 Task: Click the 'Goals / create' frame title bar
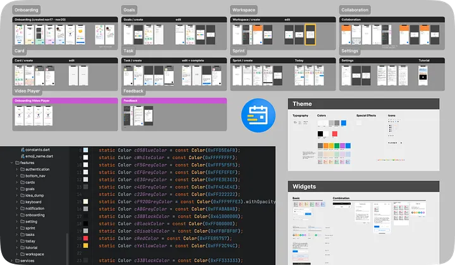pyautogui.click(x=174, y=20)
